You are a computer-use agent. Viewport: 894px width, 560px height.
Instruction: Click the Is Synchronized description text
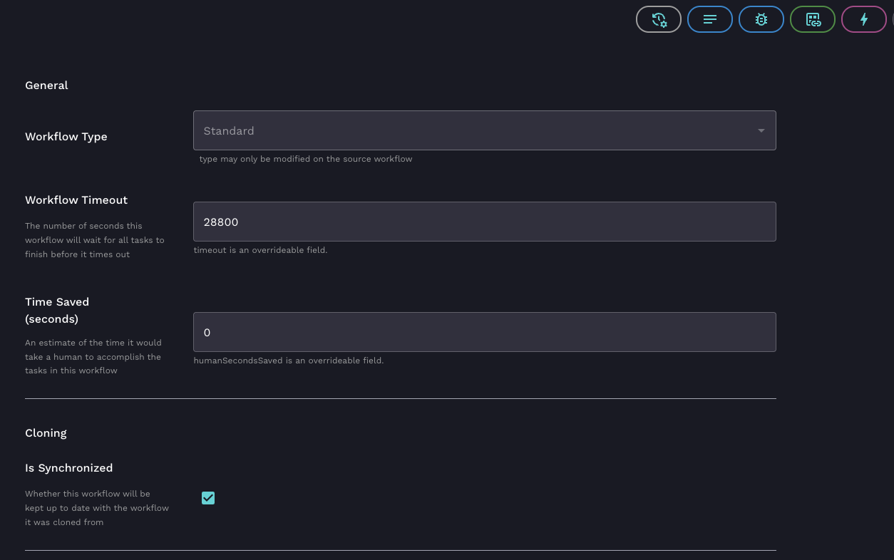click(x=96, y=508)
